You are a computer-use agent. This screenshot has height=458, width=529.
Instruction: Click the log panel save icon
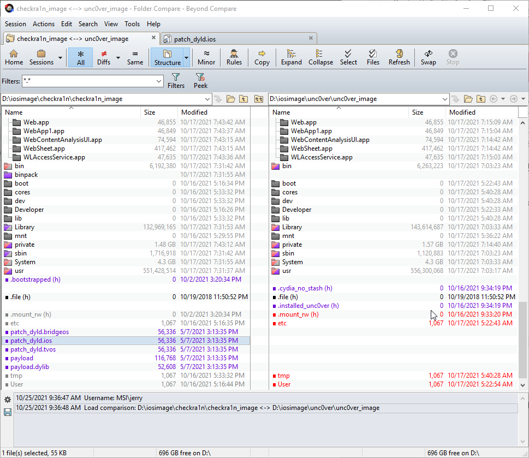tap(8, 412)
